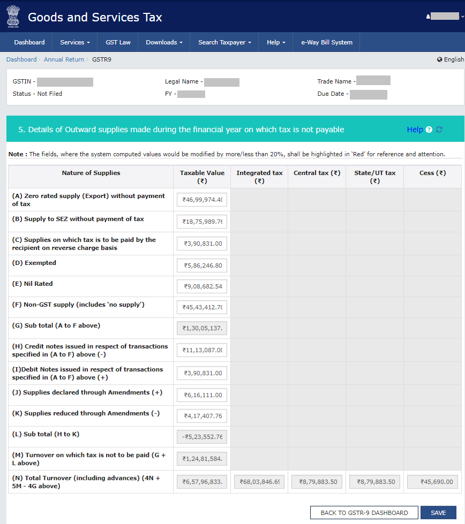
Task: Select the Nil Rated taxable value field
Action: click(x=202, y=286)
